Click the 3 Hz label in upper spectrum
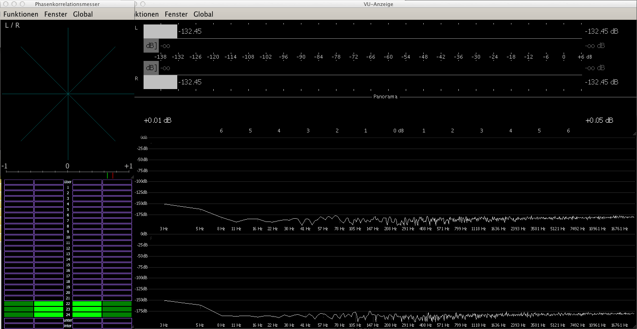 (164, 228)
